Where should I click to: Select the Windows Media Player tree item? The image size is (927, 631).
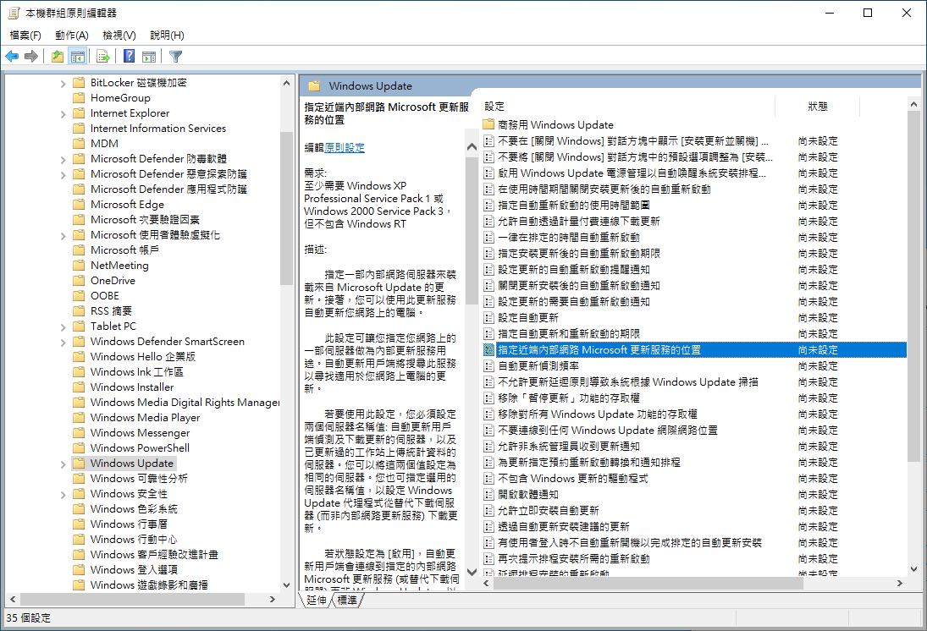[145, 417]
